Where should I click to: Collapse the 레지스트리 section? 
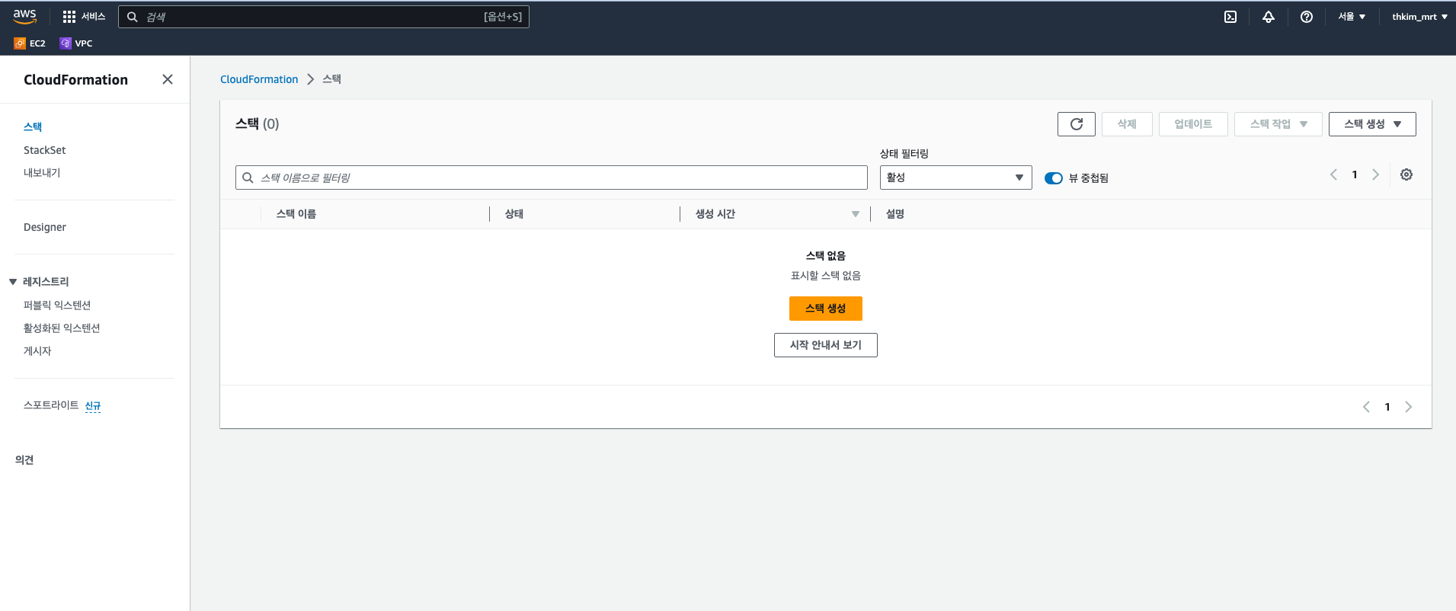point(13,282)
